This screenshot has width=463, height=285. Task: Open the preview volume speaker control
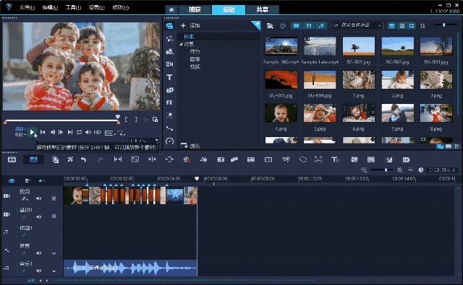coord(88,132)
